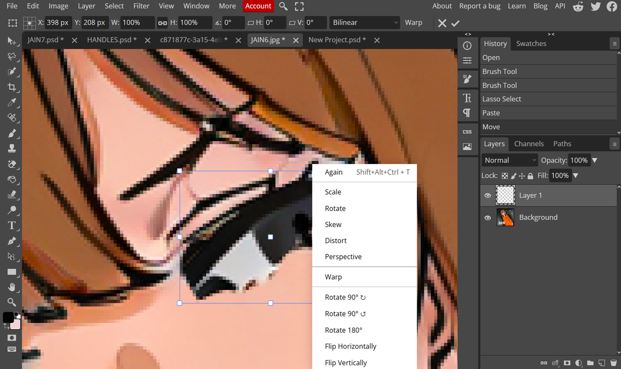
Task: Open the foreground color swatch
Action: [8, 318]
